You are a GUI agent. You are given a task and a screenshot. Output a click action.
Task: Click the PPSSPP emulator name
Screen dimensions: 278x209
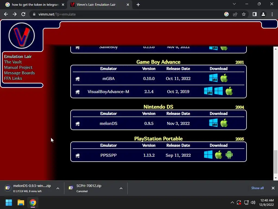(x=109, y=155)
